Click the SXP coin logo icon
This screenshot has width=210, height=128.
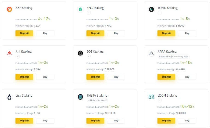(9, 10)
